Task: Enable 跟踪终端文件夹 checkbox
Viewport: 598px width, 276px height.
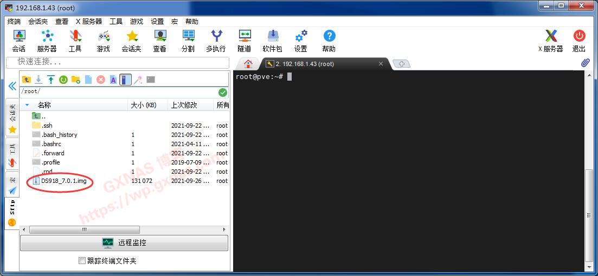Action: point(82,261)
